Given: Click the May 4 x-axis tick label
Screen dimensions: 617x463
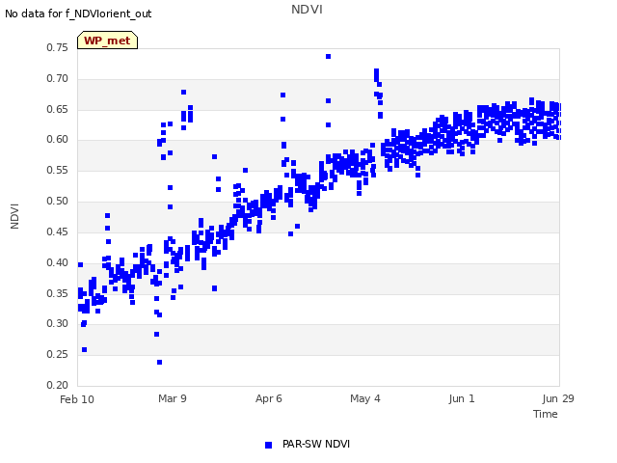Looking at the screenshot, I should click(x=365, y=398).
